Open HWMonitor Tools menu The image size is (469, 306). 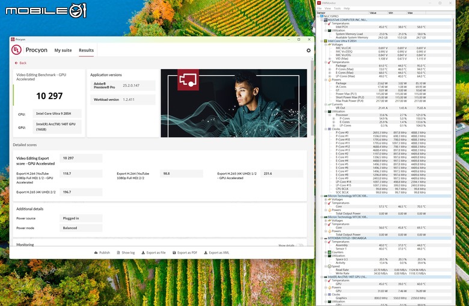337,8
